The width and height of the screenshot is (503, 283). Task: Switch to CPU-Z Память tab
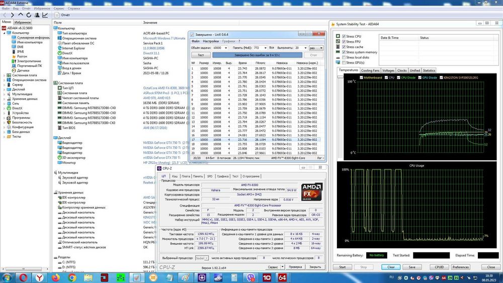tap(198, 176)
